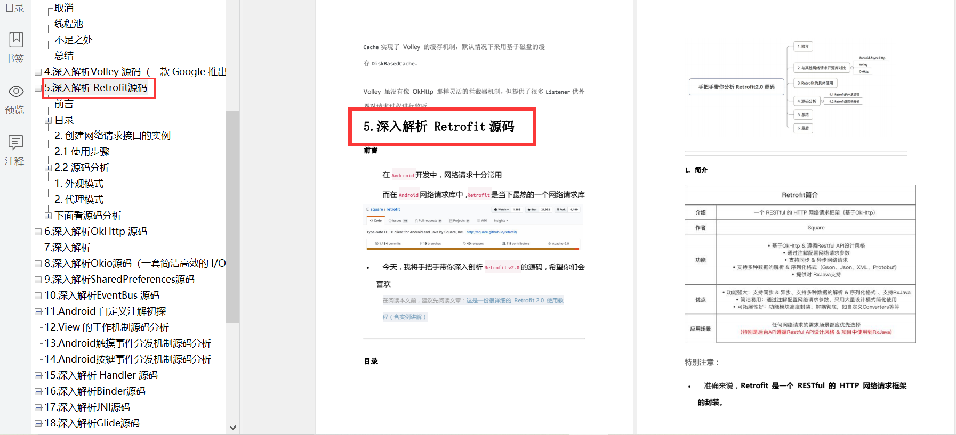Image resolution: width=956 pixels, height=435 pixels.
Task: Expand the 11.Android 自定义注解初探 node
Action: click(x=38, y=311)
